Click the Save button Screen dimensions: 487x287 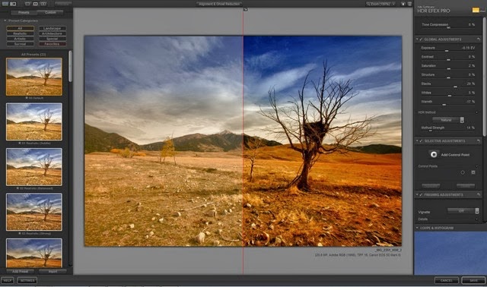(473, 280)
